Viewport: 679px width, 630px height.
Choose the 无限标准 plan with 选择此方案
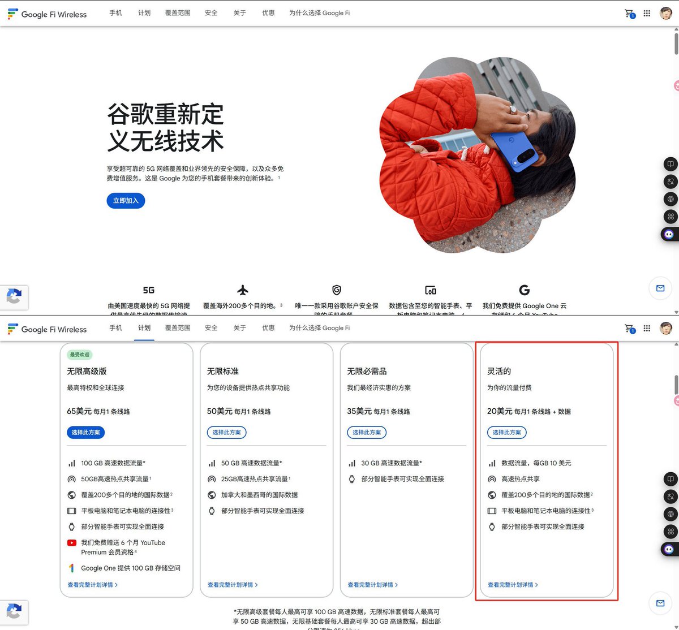226,433
